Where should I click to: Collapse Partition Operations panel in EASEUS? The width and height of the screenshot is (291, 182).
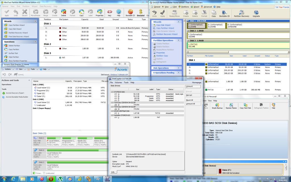coord(178,40)
